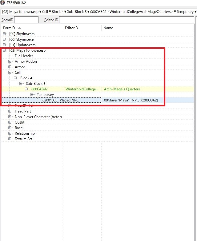Screen dimensions: 197x241
Task: Select the Texture Set row label
Action: 23,139
